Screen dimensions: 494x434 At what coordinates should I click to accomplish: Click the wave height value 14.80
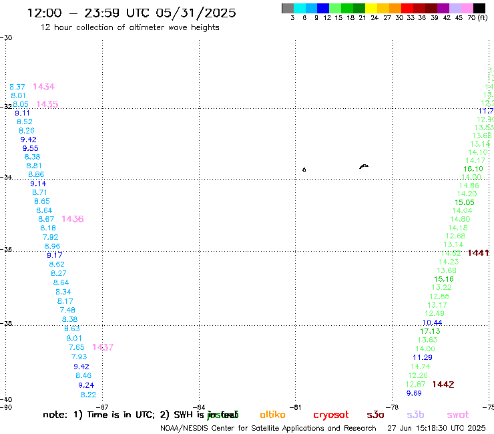click(460, 219)
